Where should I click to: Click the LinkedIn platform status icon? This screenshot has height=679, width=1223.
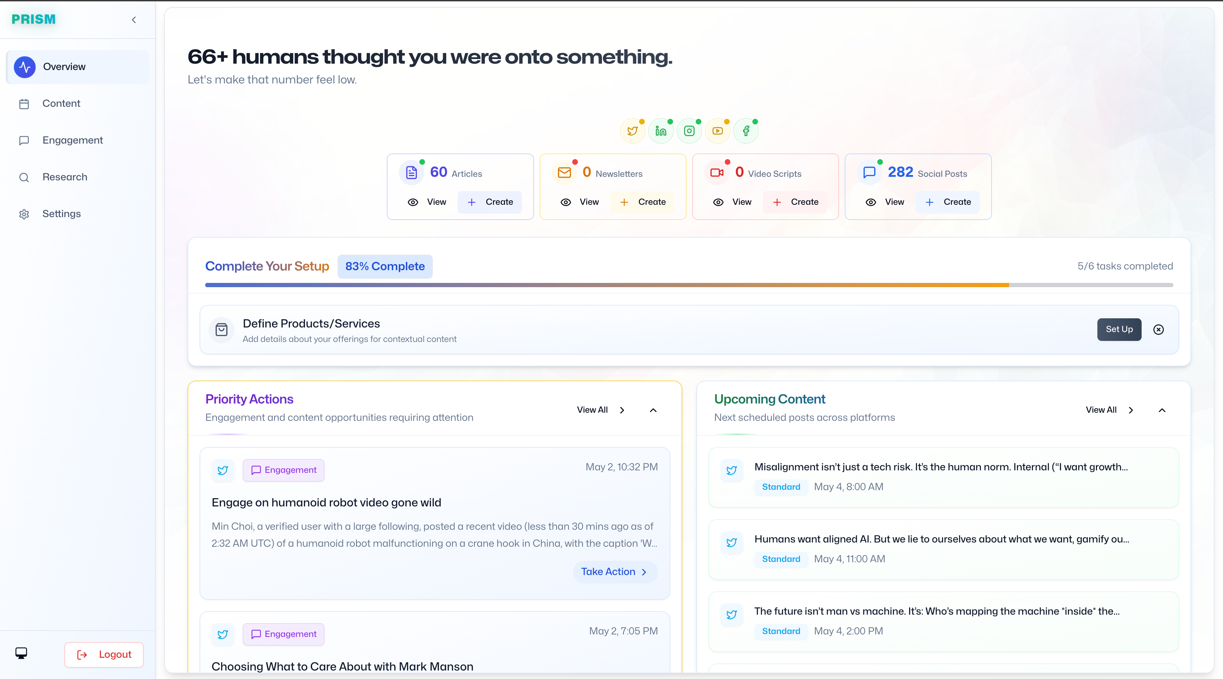[x=661, y=131]
